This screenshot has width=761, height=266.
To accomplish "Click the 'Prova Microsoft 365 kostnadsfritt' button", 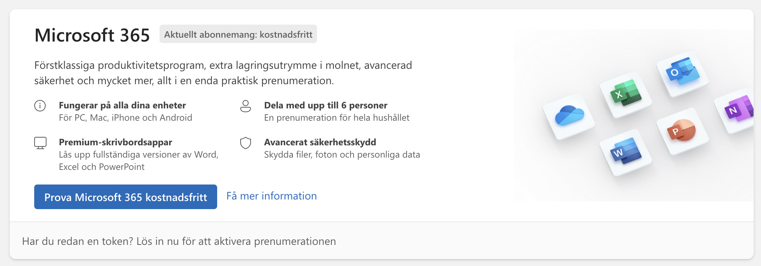I will coord(126,197).
